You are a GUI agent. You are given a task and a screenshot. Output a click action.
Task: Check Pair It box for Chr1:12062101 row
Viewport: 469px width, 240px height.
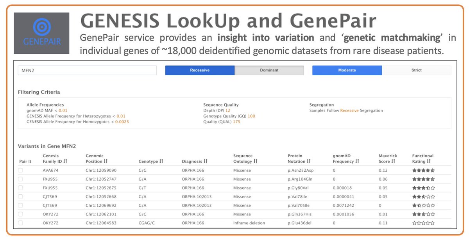pos(20,214)
